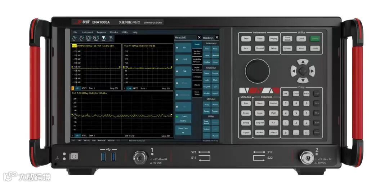Click the window layout toolbar icon
The width and height of the screenshot is (389, 184).
(89, 38)
